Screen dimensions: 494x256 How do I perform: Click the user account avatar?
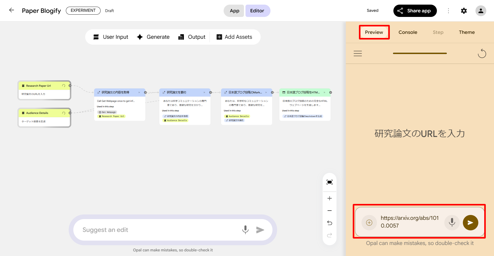pos(480,11)
